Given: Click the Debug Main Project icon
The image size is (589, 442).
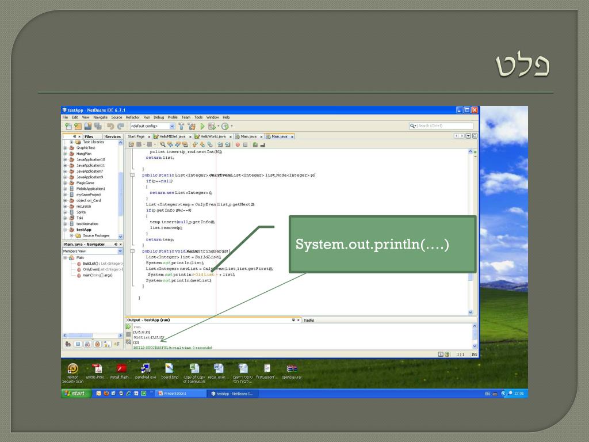Looking at the screenshot, I should tap(212, 126).
